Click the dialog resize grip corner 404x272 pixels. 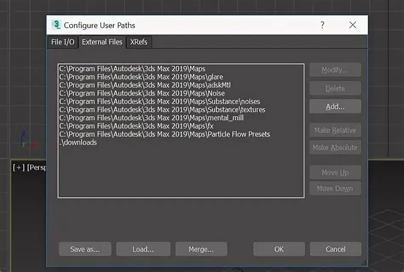click(x=364, y=263)
